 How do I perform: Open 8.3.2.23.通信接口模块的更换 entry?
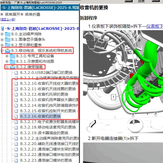coord(46,160)
